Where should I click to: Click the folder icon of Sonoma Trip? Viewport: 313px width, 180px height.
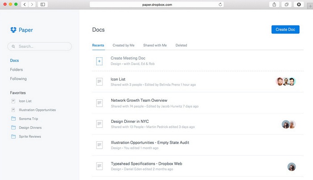(13, 119)
